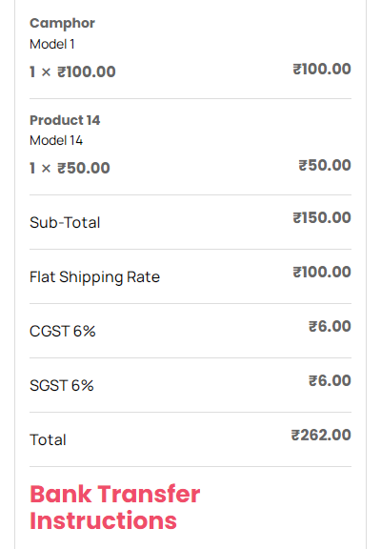Click the Total label
The height and width of the screenshot is (549, 381).
tap(48, 439)
